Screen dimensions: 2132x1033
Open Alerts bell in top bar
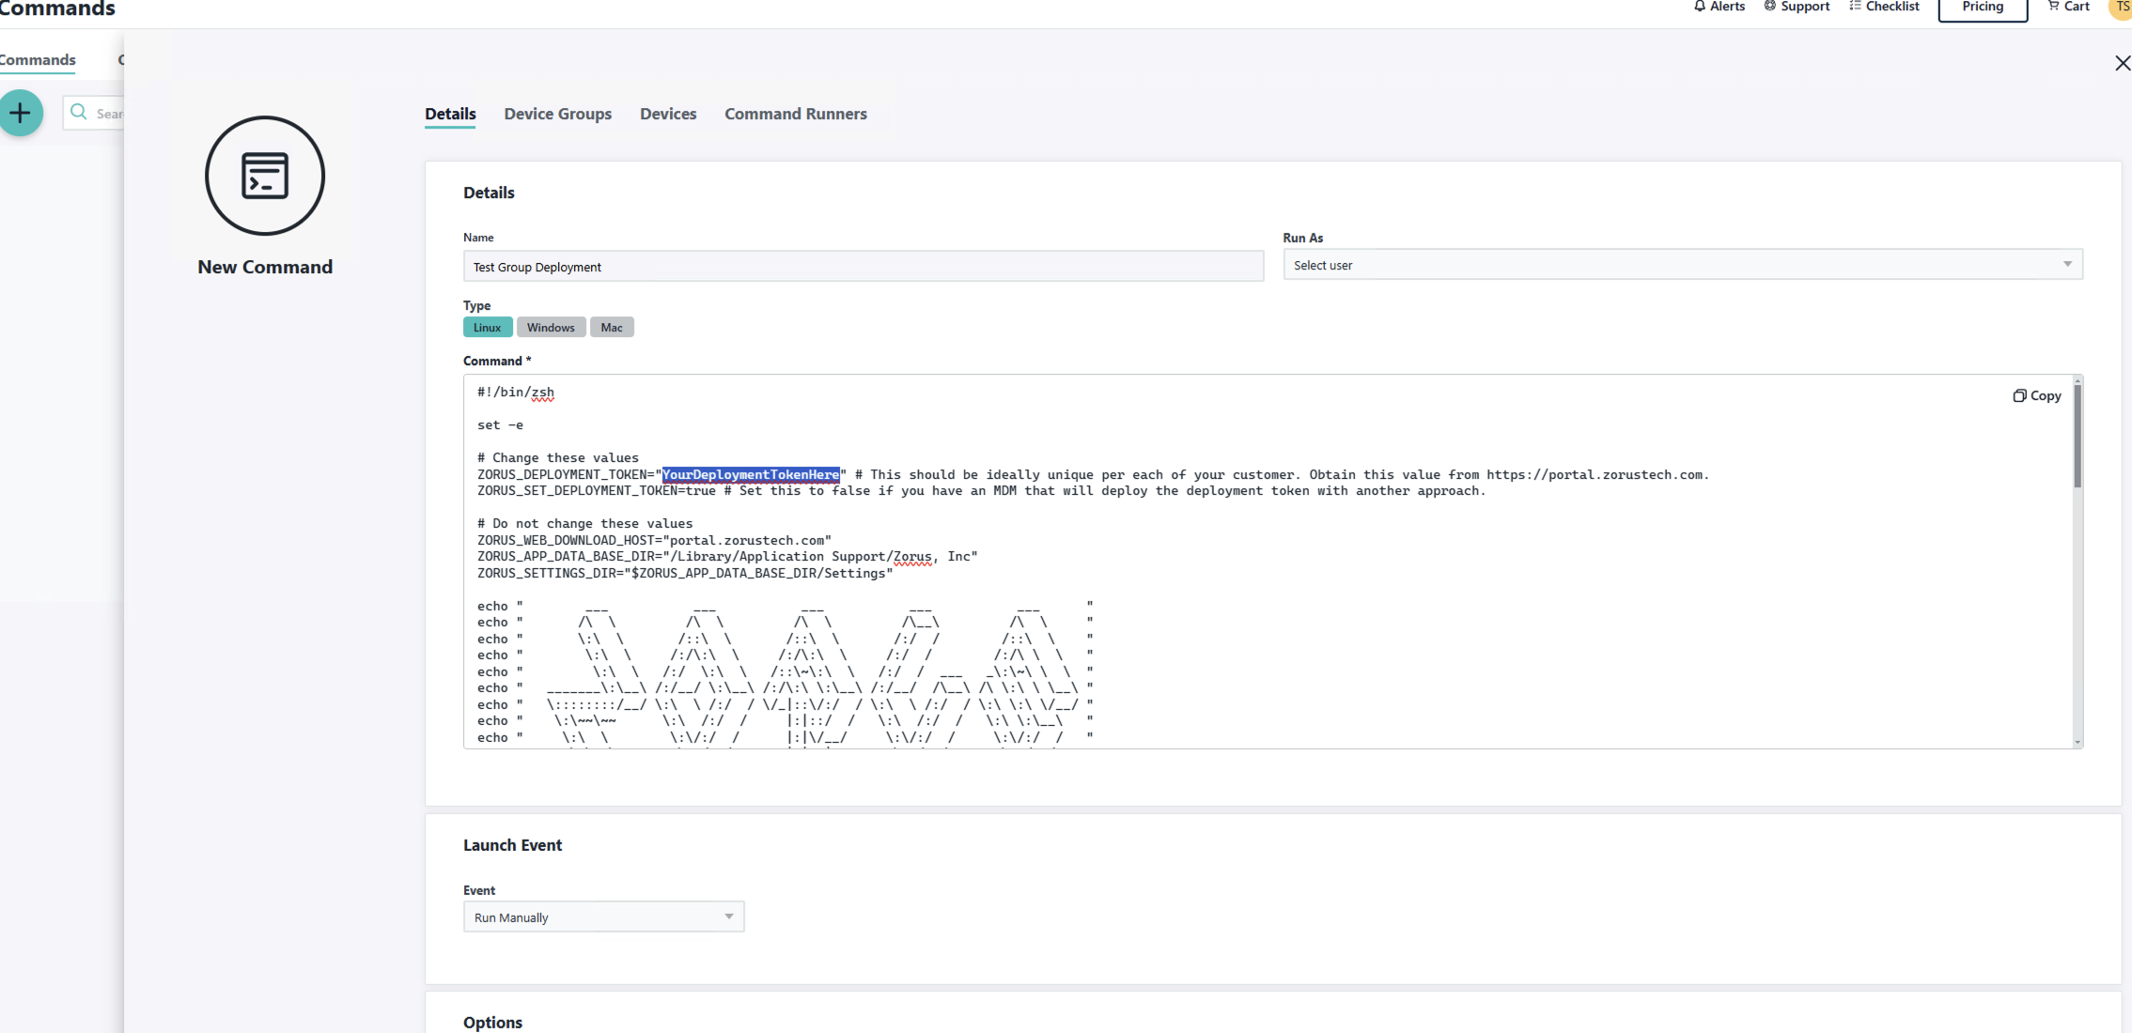[x=1719, y=7]
